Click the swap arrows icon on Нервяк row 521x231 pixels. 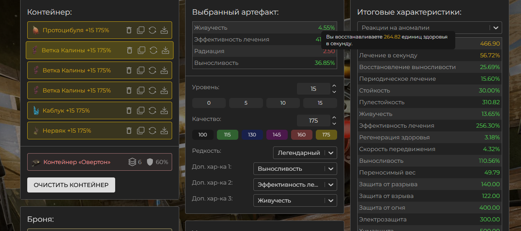click(x=152, y=131)
